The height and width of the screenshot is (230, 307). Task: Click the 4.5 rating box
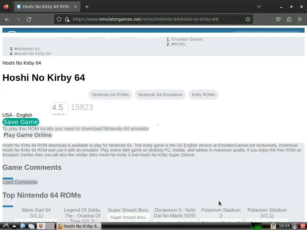[59, 108]
